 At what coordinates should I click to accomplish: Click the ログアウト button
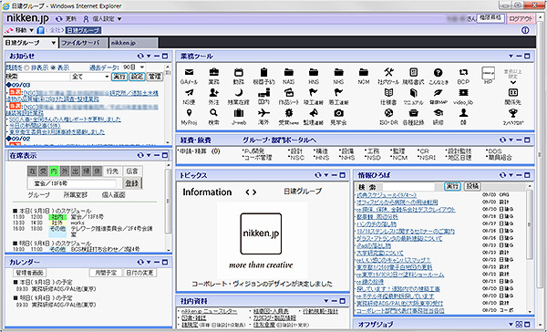click(x=521, y=19)
